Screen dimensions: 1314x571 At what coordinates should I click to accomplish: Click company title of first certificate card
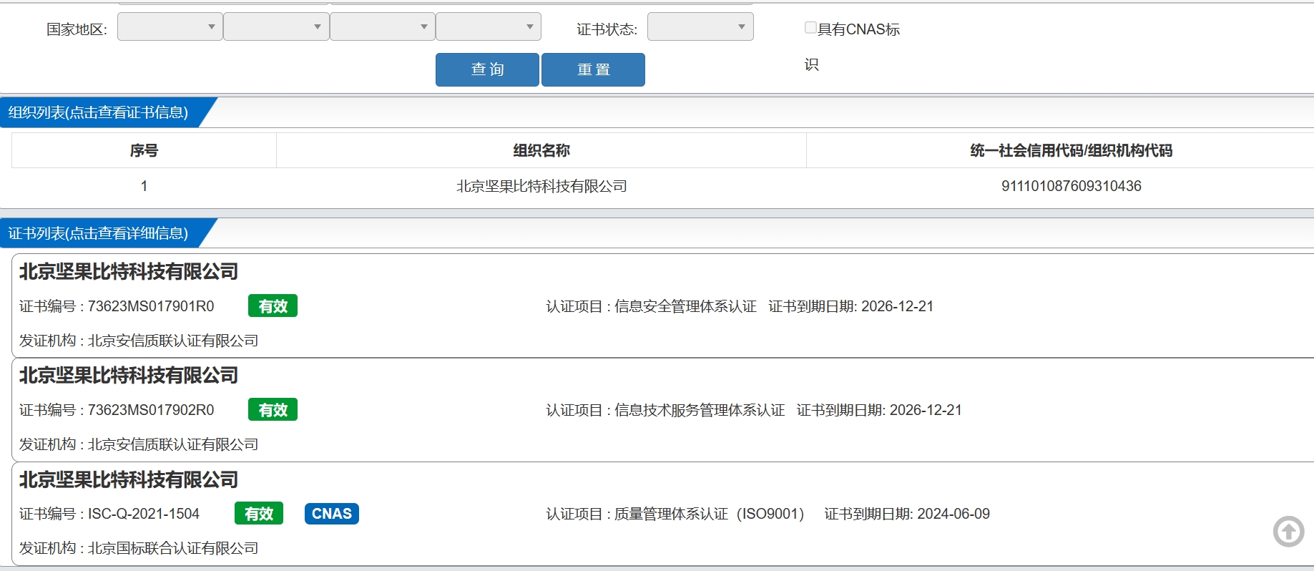click(x=129, y=272)
